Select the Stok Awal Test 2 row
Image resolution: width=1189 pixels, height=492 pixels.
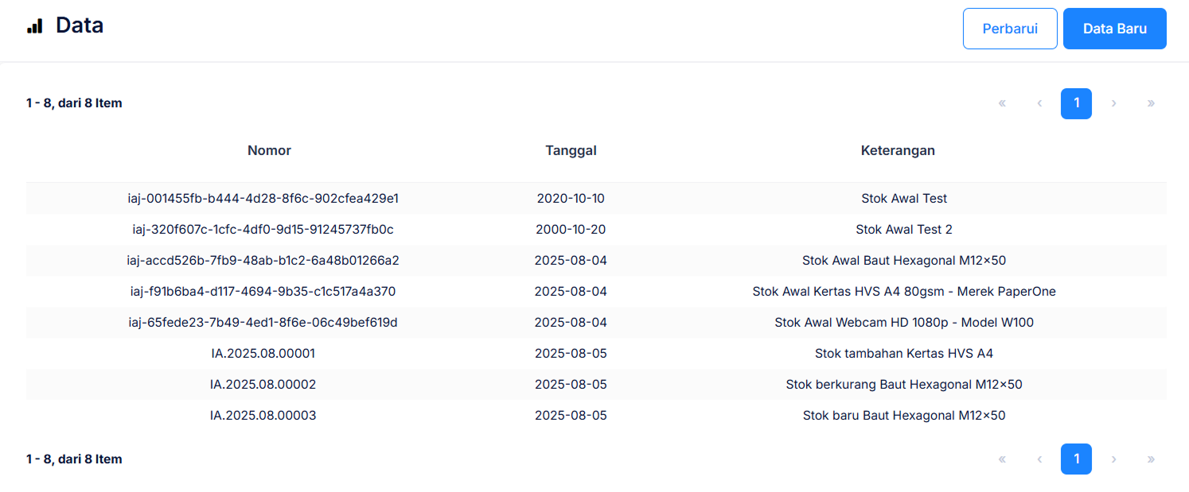(x=903, y=230)
